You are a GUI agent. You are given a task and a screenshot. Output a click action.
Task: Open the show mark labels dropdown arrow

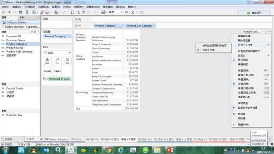106,12
